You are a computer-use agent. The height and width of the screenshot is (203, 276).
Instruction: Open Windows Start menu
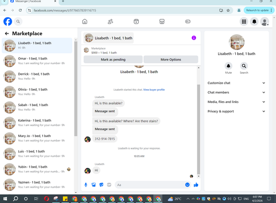tap(5, 199)
